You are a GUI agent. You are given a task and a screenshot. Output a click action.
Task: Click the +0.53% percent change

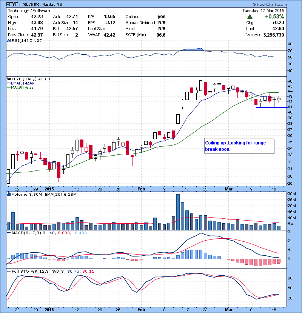(x=274, y=16)
